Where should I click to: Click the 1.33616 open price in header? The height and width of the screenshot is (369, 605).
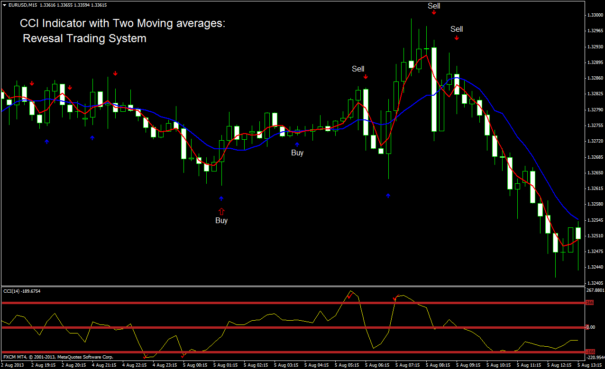pos(48,5)
